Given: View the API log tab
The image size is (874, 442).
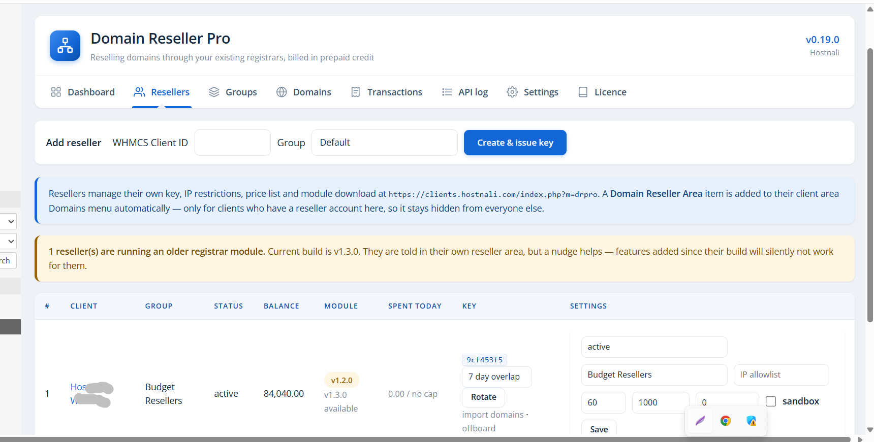Looking at the screenshot, I should click(465, 92).
